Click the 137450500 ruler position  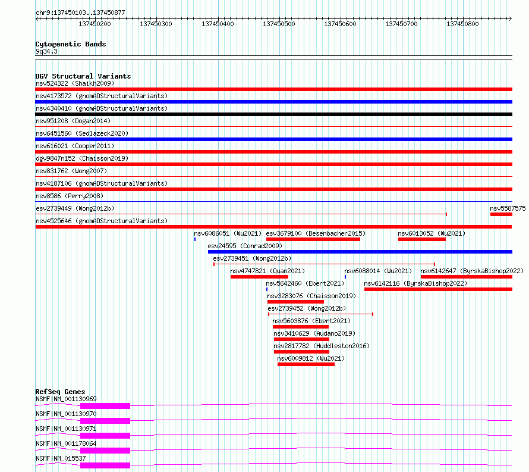pos(279,24)
